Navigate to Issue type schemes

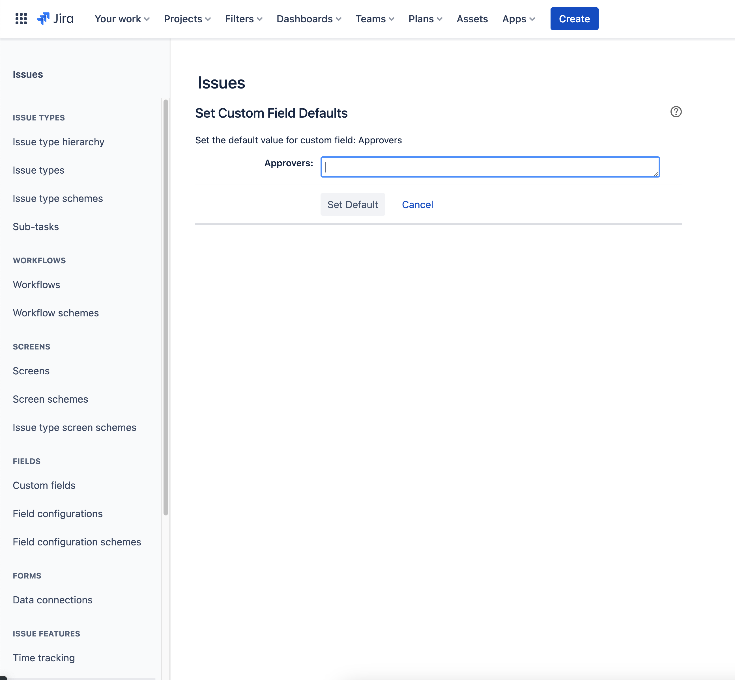click(58, 198)
